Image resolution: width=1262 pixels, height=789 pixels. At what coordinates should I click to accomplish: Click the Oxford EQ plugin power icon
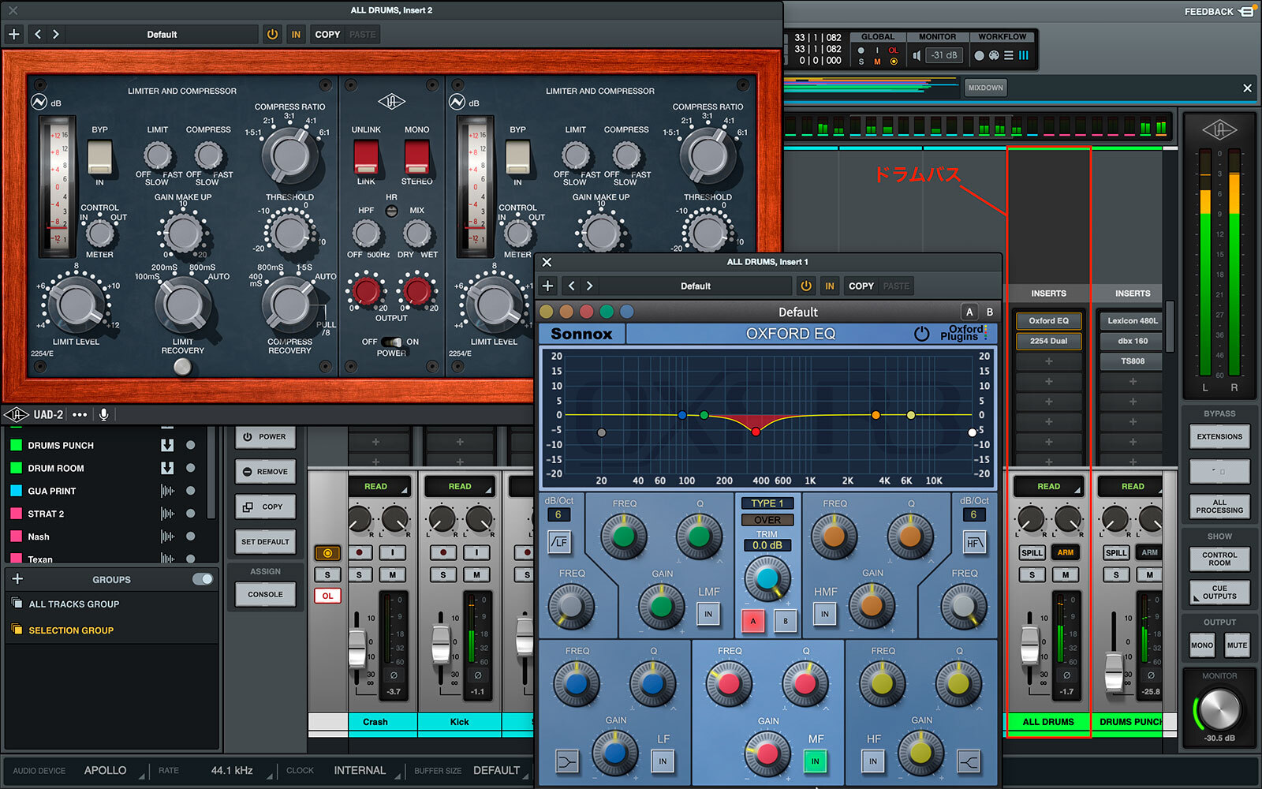tap(920, 334)
